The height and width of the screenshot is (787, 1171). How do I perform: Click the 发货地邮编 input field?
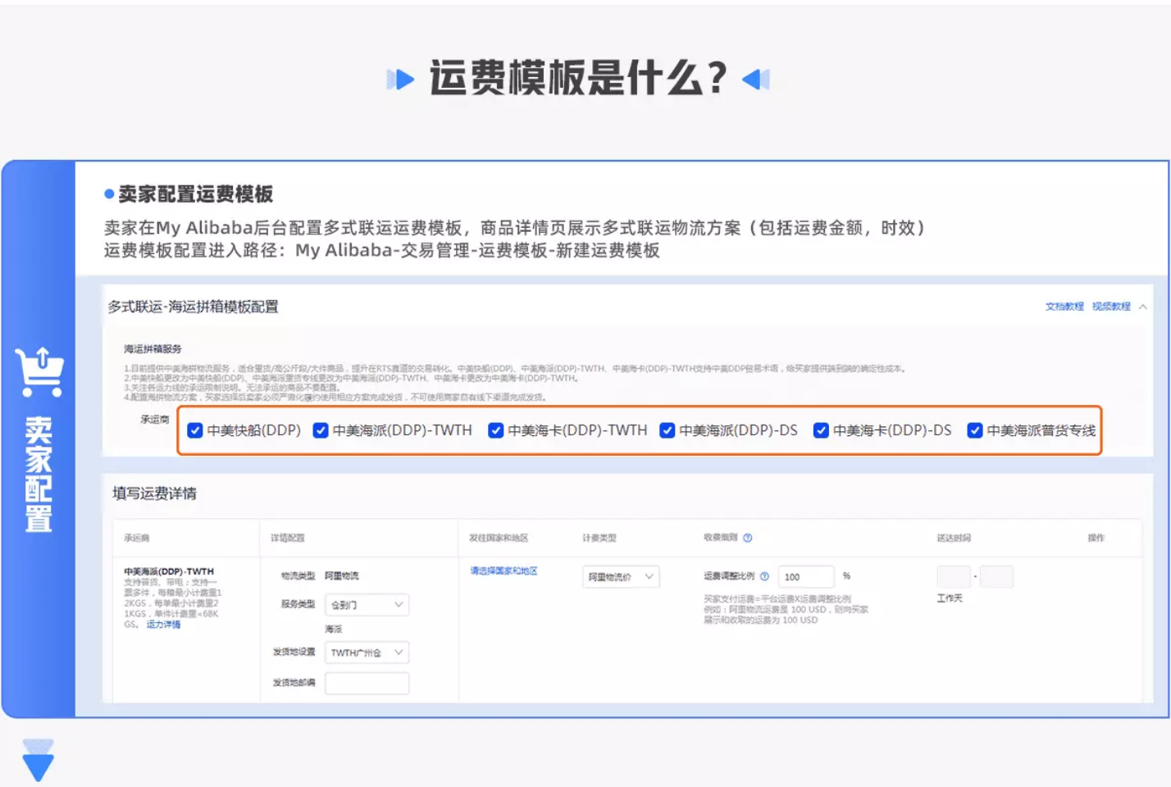(367, 683)
